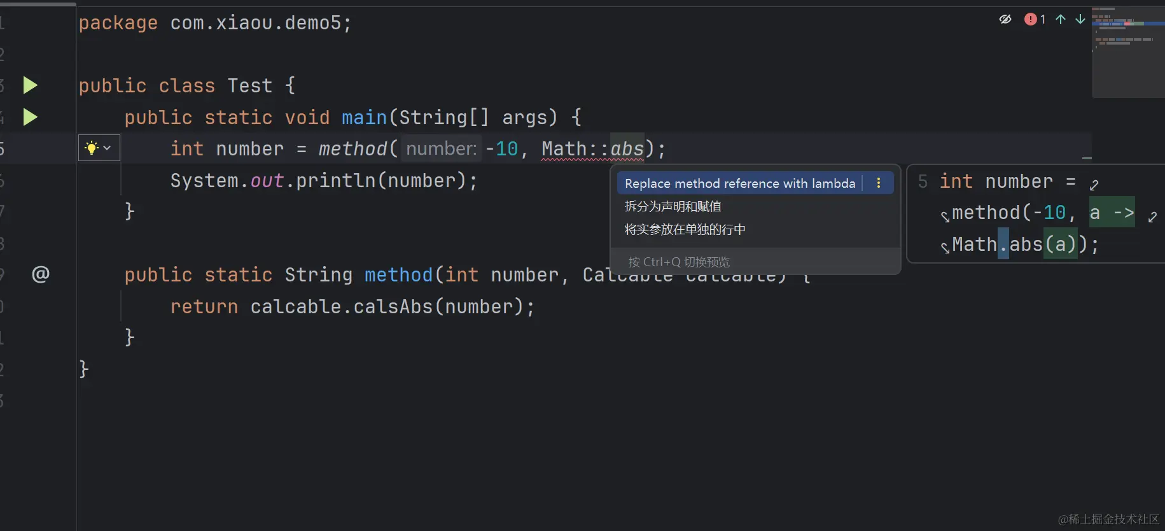Image resolution: width=1165 pixels, height=531 pixels.
Task: Click the package com.xiaou.demo5 line
Action: coord(215,23)
